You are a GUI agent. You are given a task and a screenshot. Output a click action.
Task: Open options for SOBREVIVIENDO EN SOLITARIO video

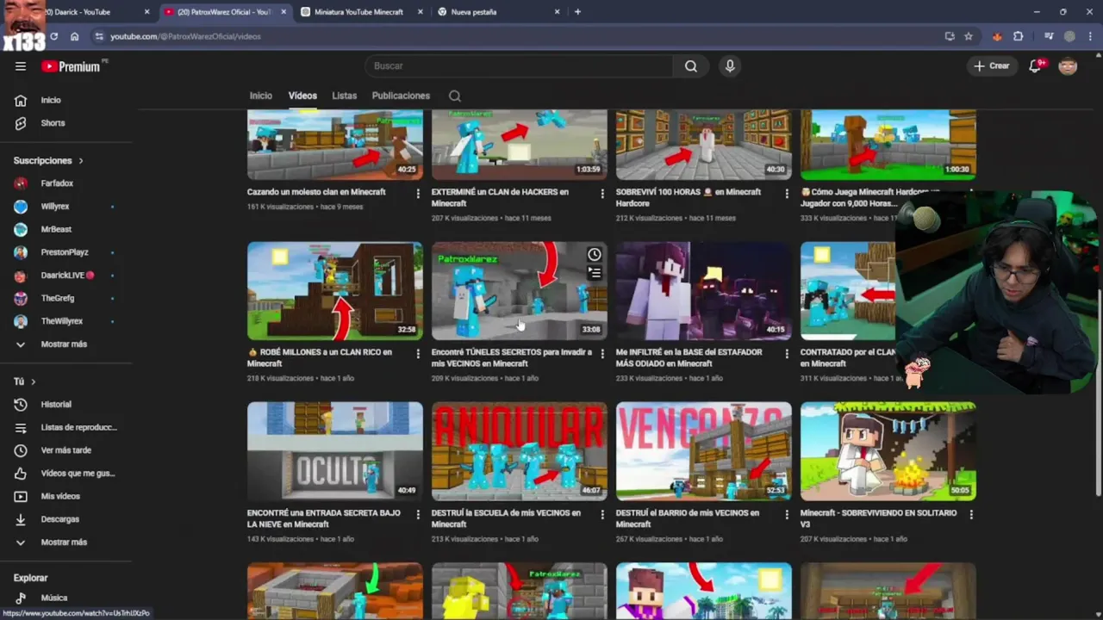[x=971, y=514]
